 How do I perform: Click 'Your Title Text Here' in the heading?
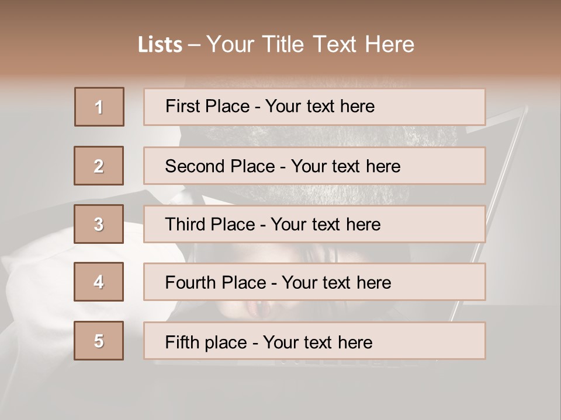[310, 45]
